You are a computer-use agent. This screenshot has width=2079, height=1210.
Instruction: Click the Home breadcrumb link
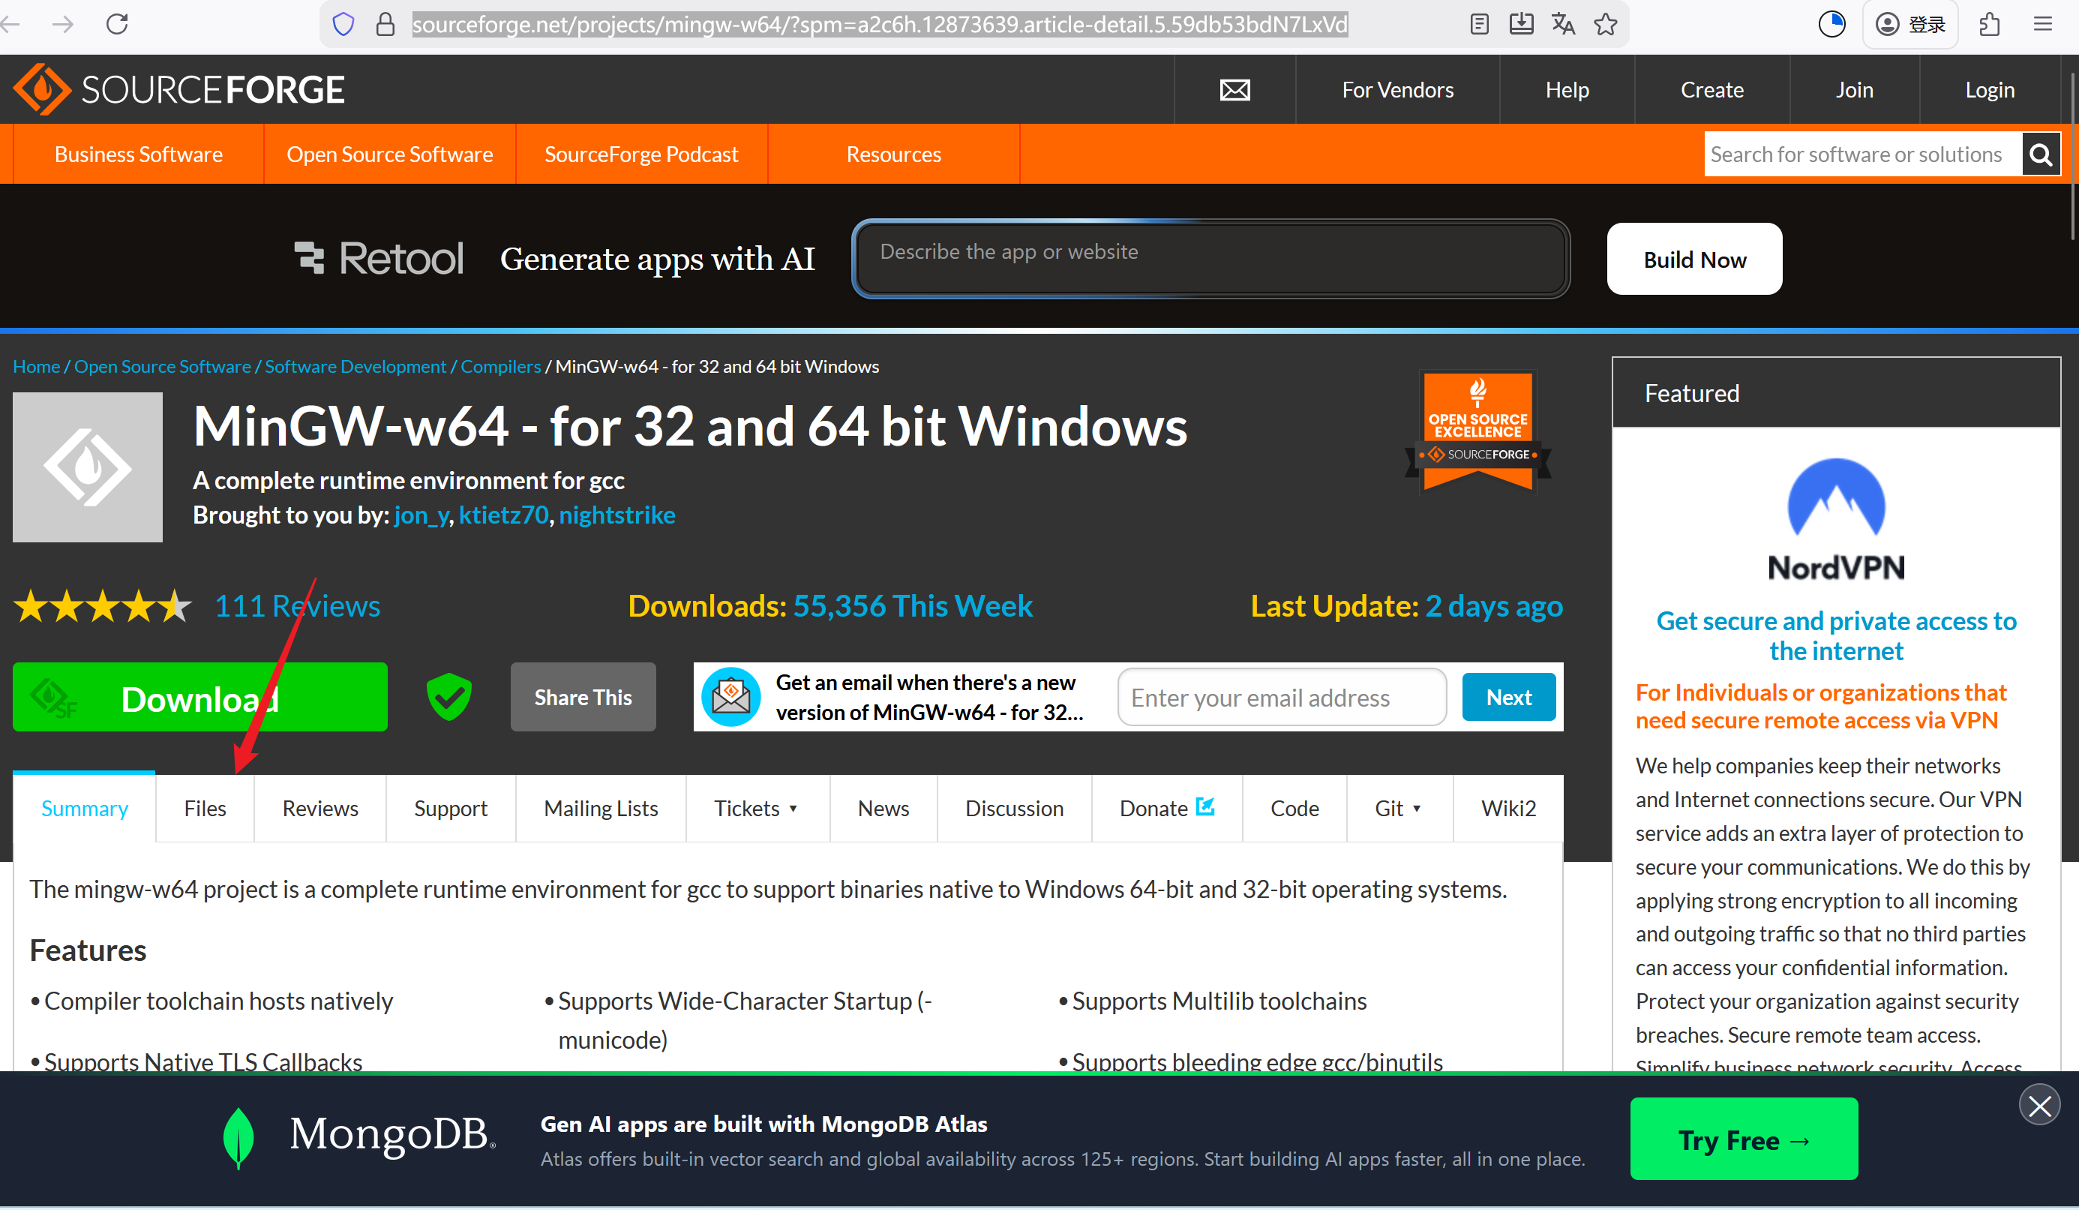click(36, 367)
